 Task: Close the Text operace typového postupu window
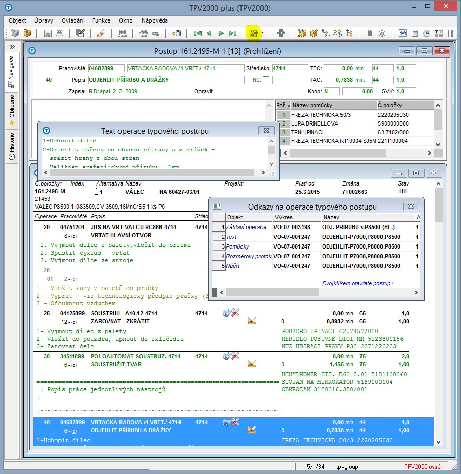[x=266, y=130]
